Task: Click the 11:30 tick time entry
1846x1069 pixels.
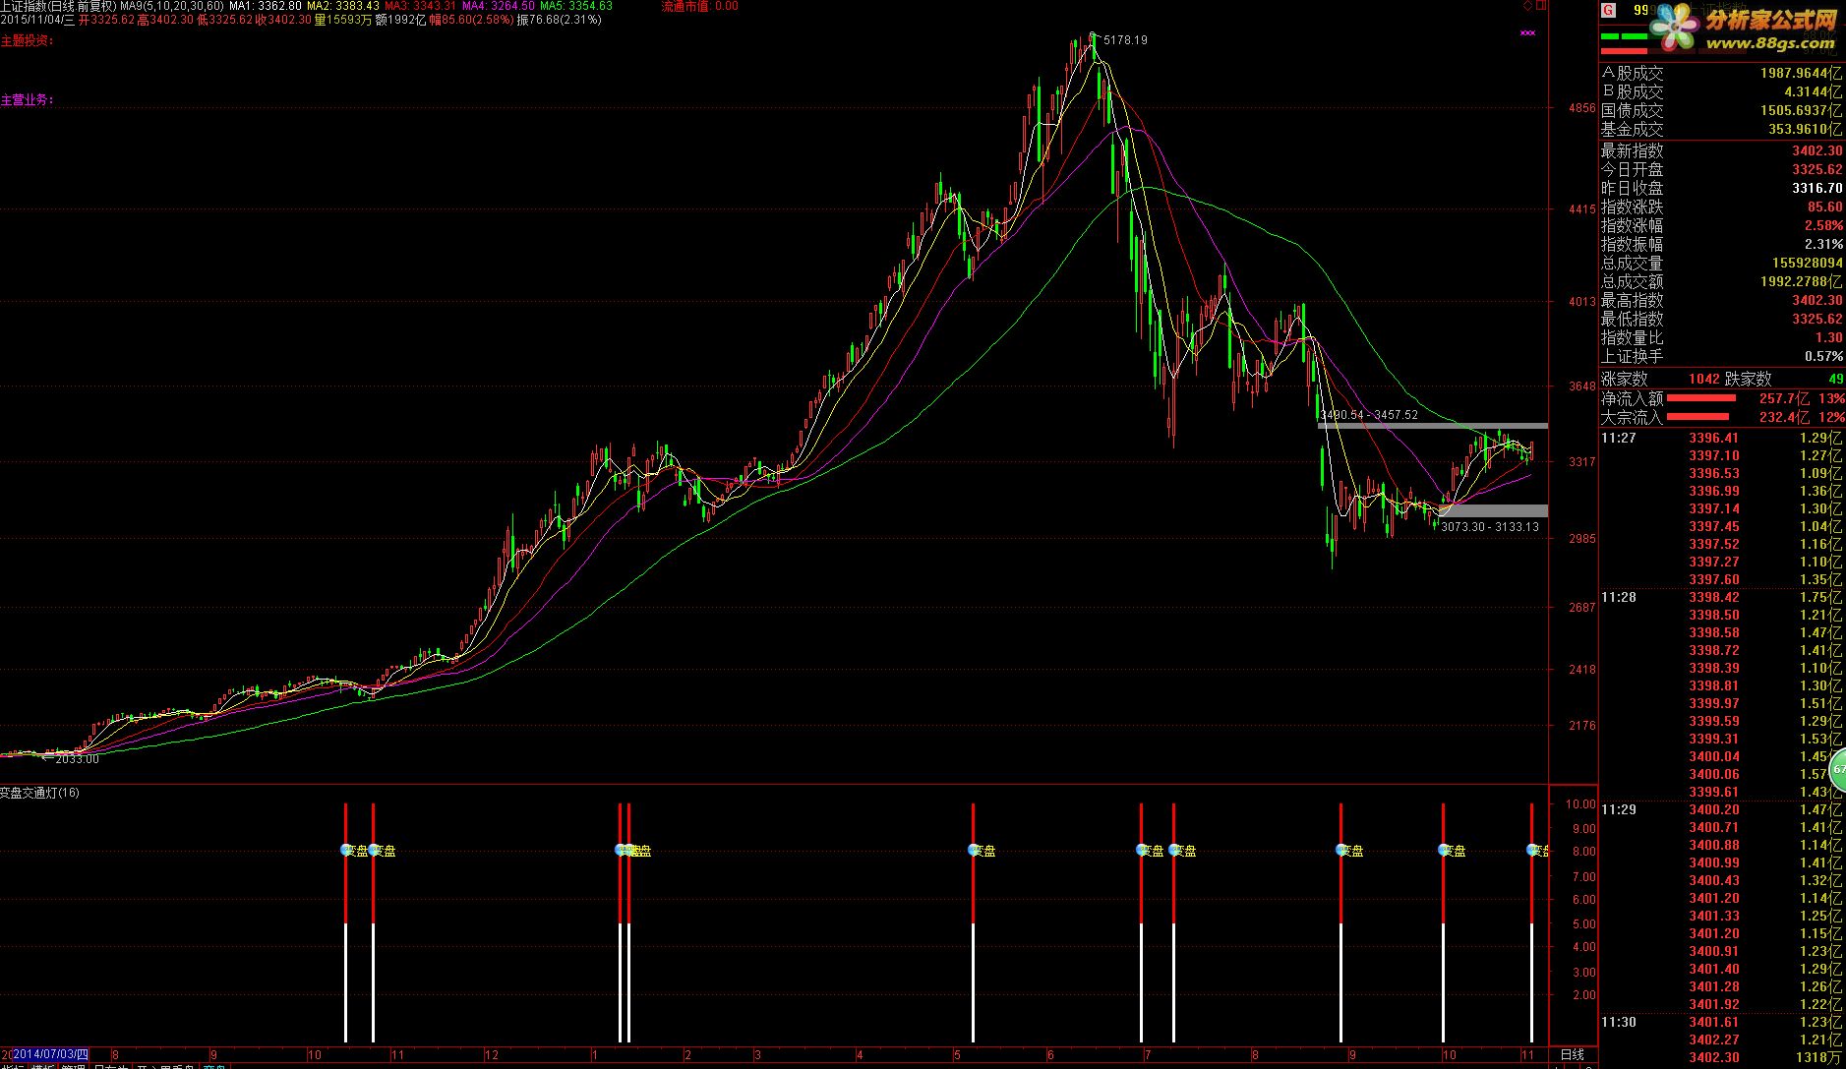Action: pyautogui.click(x=1619, y=1022)
